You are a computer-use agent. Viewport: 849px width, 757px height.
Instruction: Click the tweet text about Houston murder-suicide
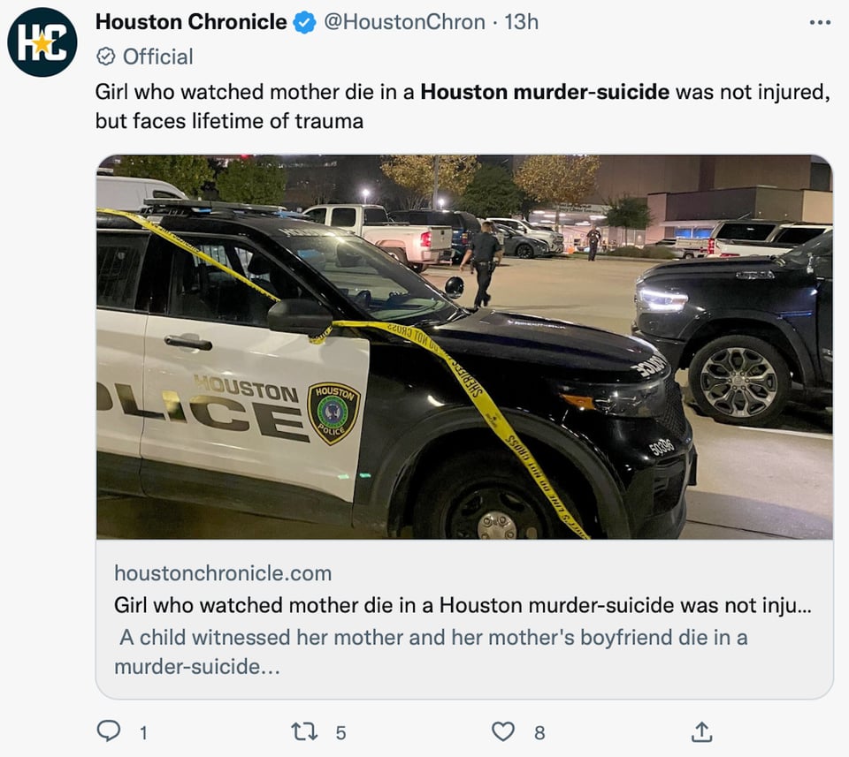tap(463, 107)
